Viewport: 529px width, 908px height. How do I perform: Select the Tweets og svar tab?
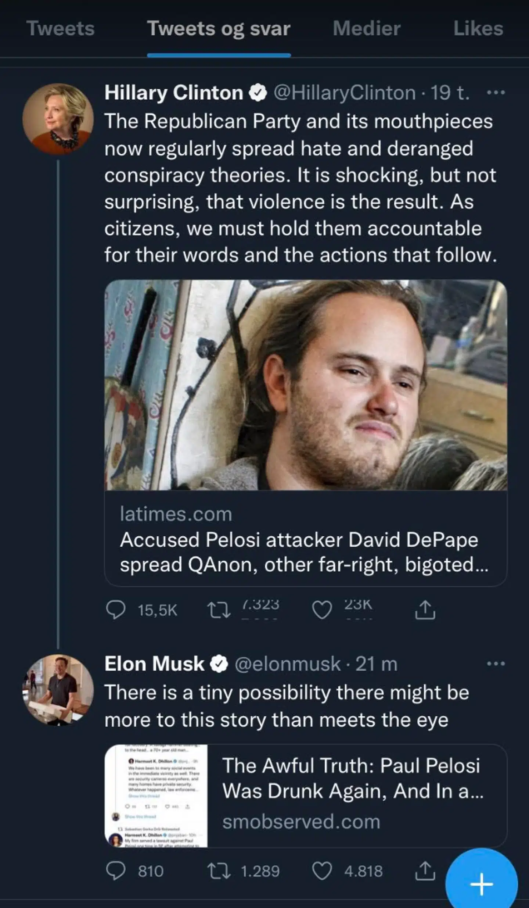[x=219, y=29]
